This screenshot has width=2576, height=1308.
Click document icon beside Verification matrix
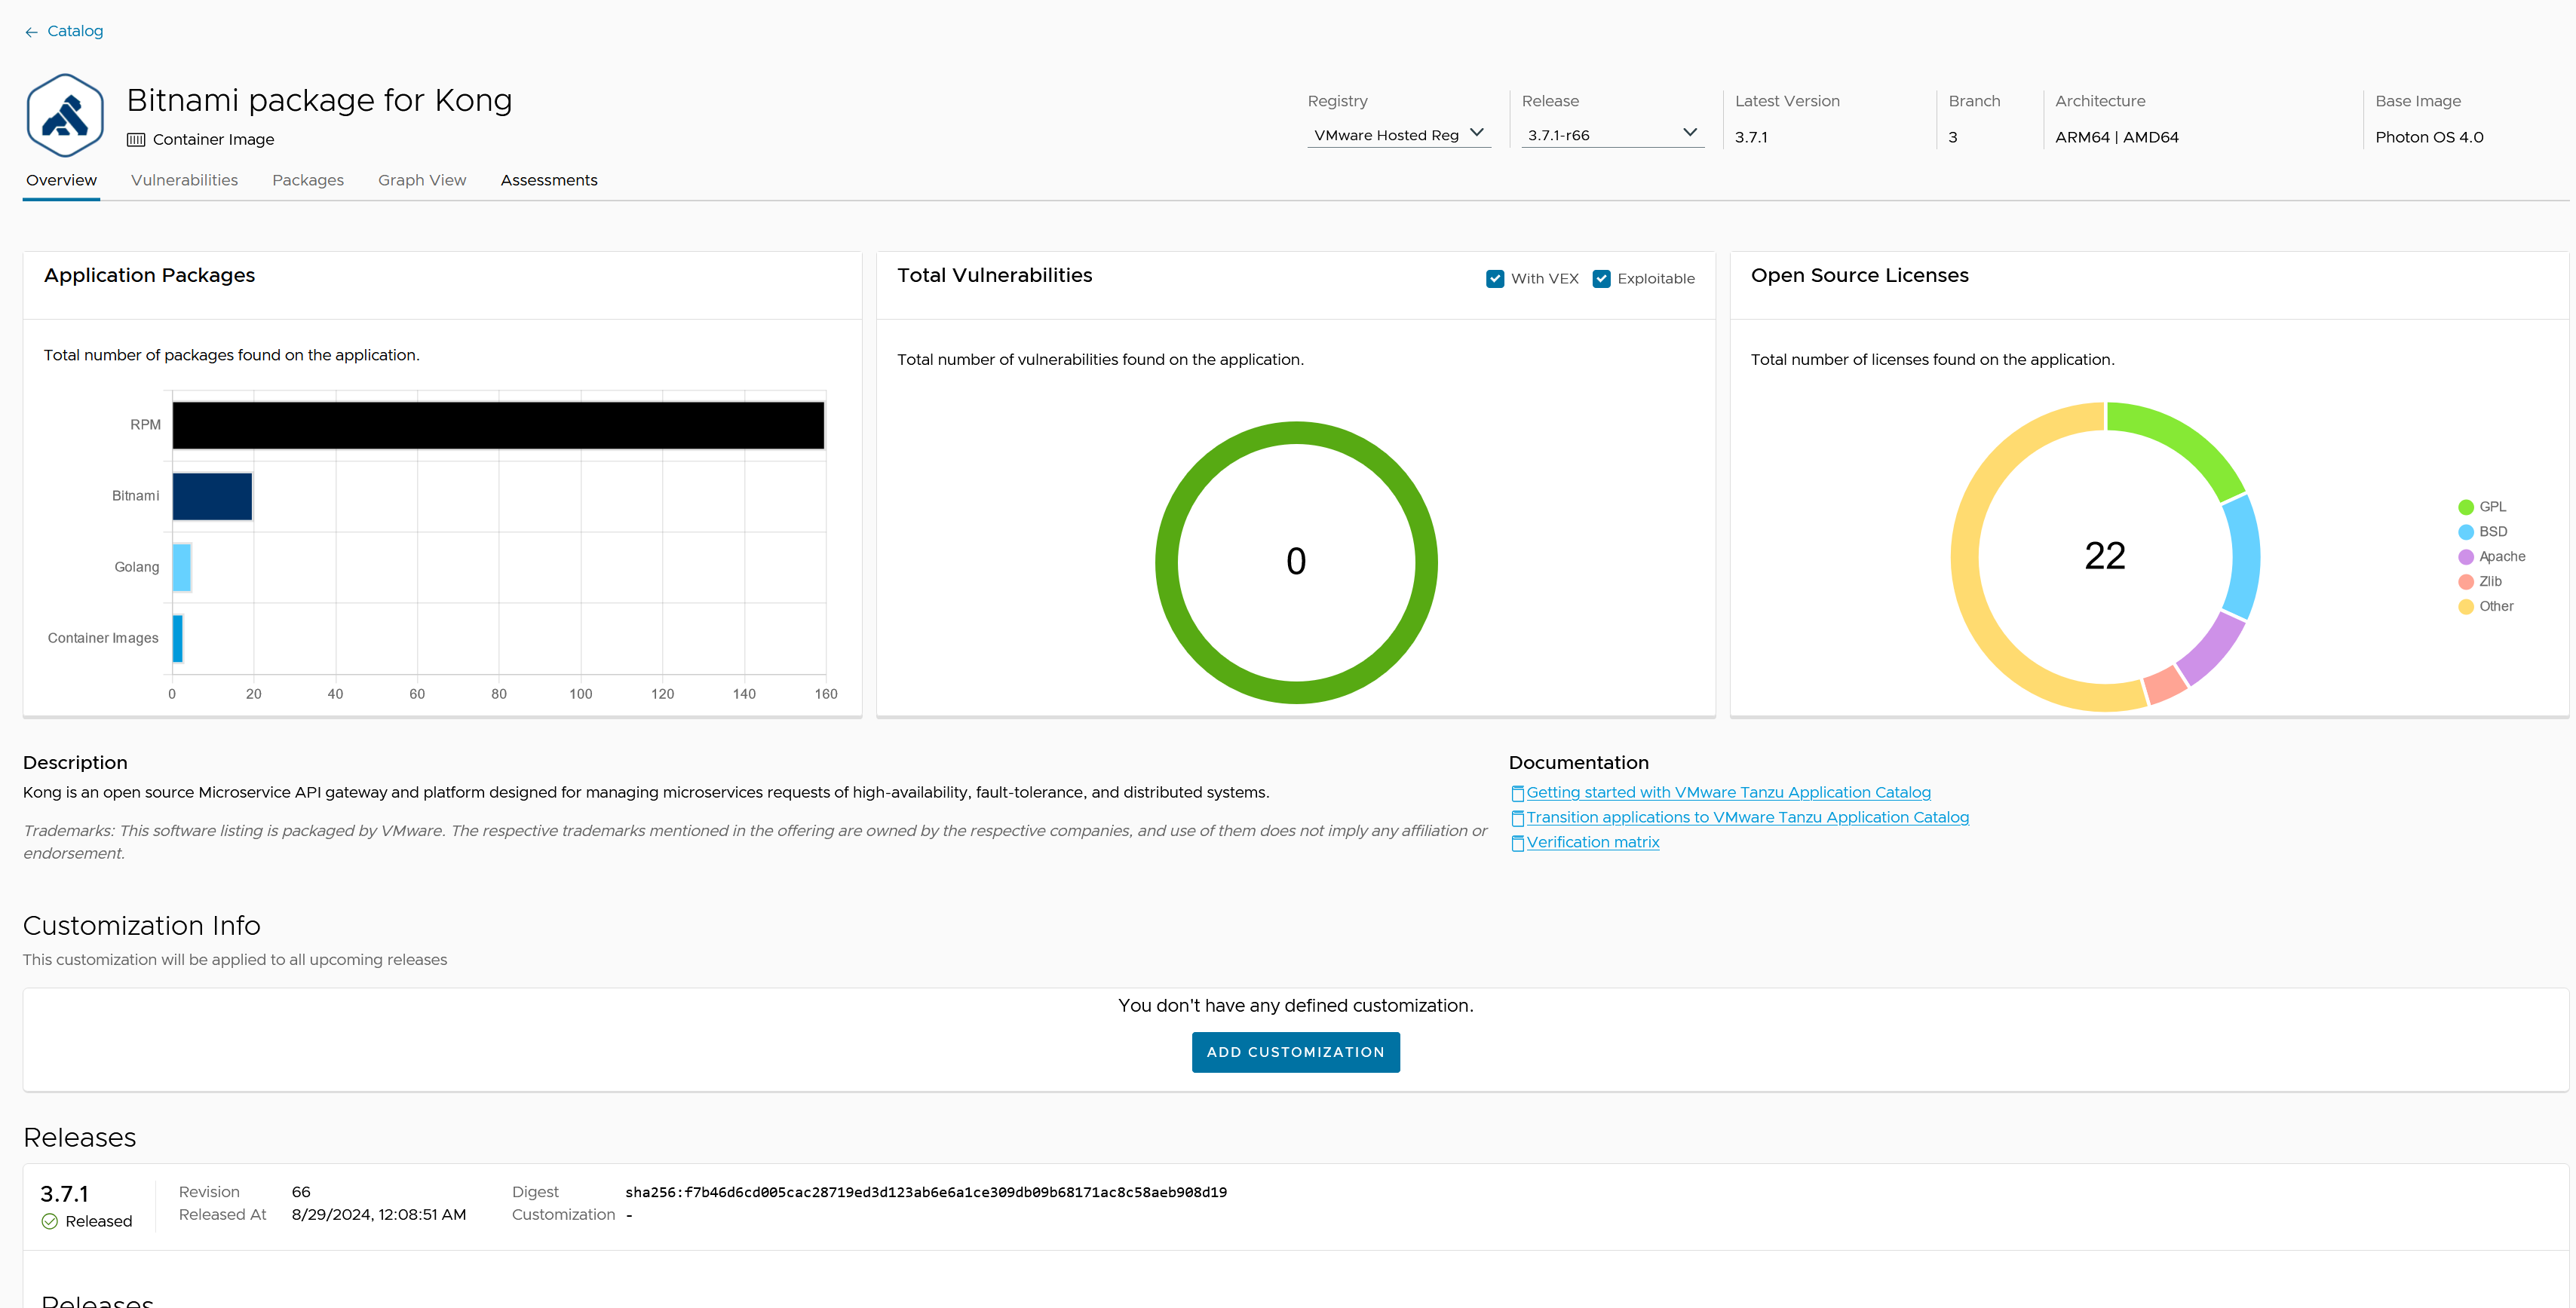(x=1517, y=843)
